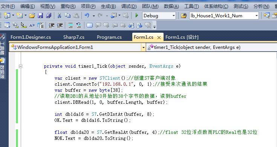Collapse the timer1_Tick method outline
The height and width of the screenshot is (147, 277).
(20, 66)
